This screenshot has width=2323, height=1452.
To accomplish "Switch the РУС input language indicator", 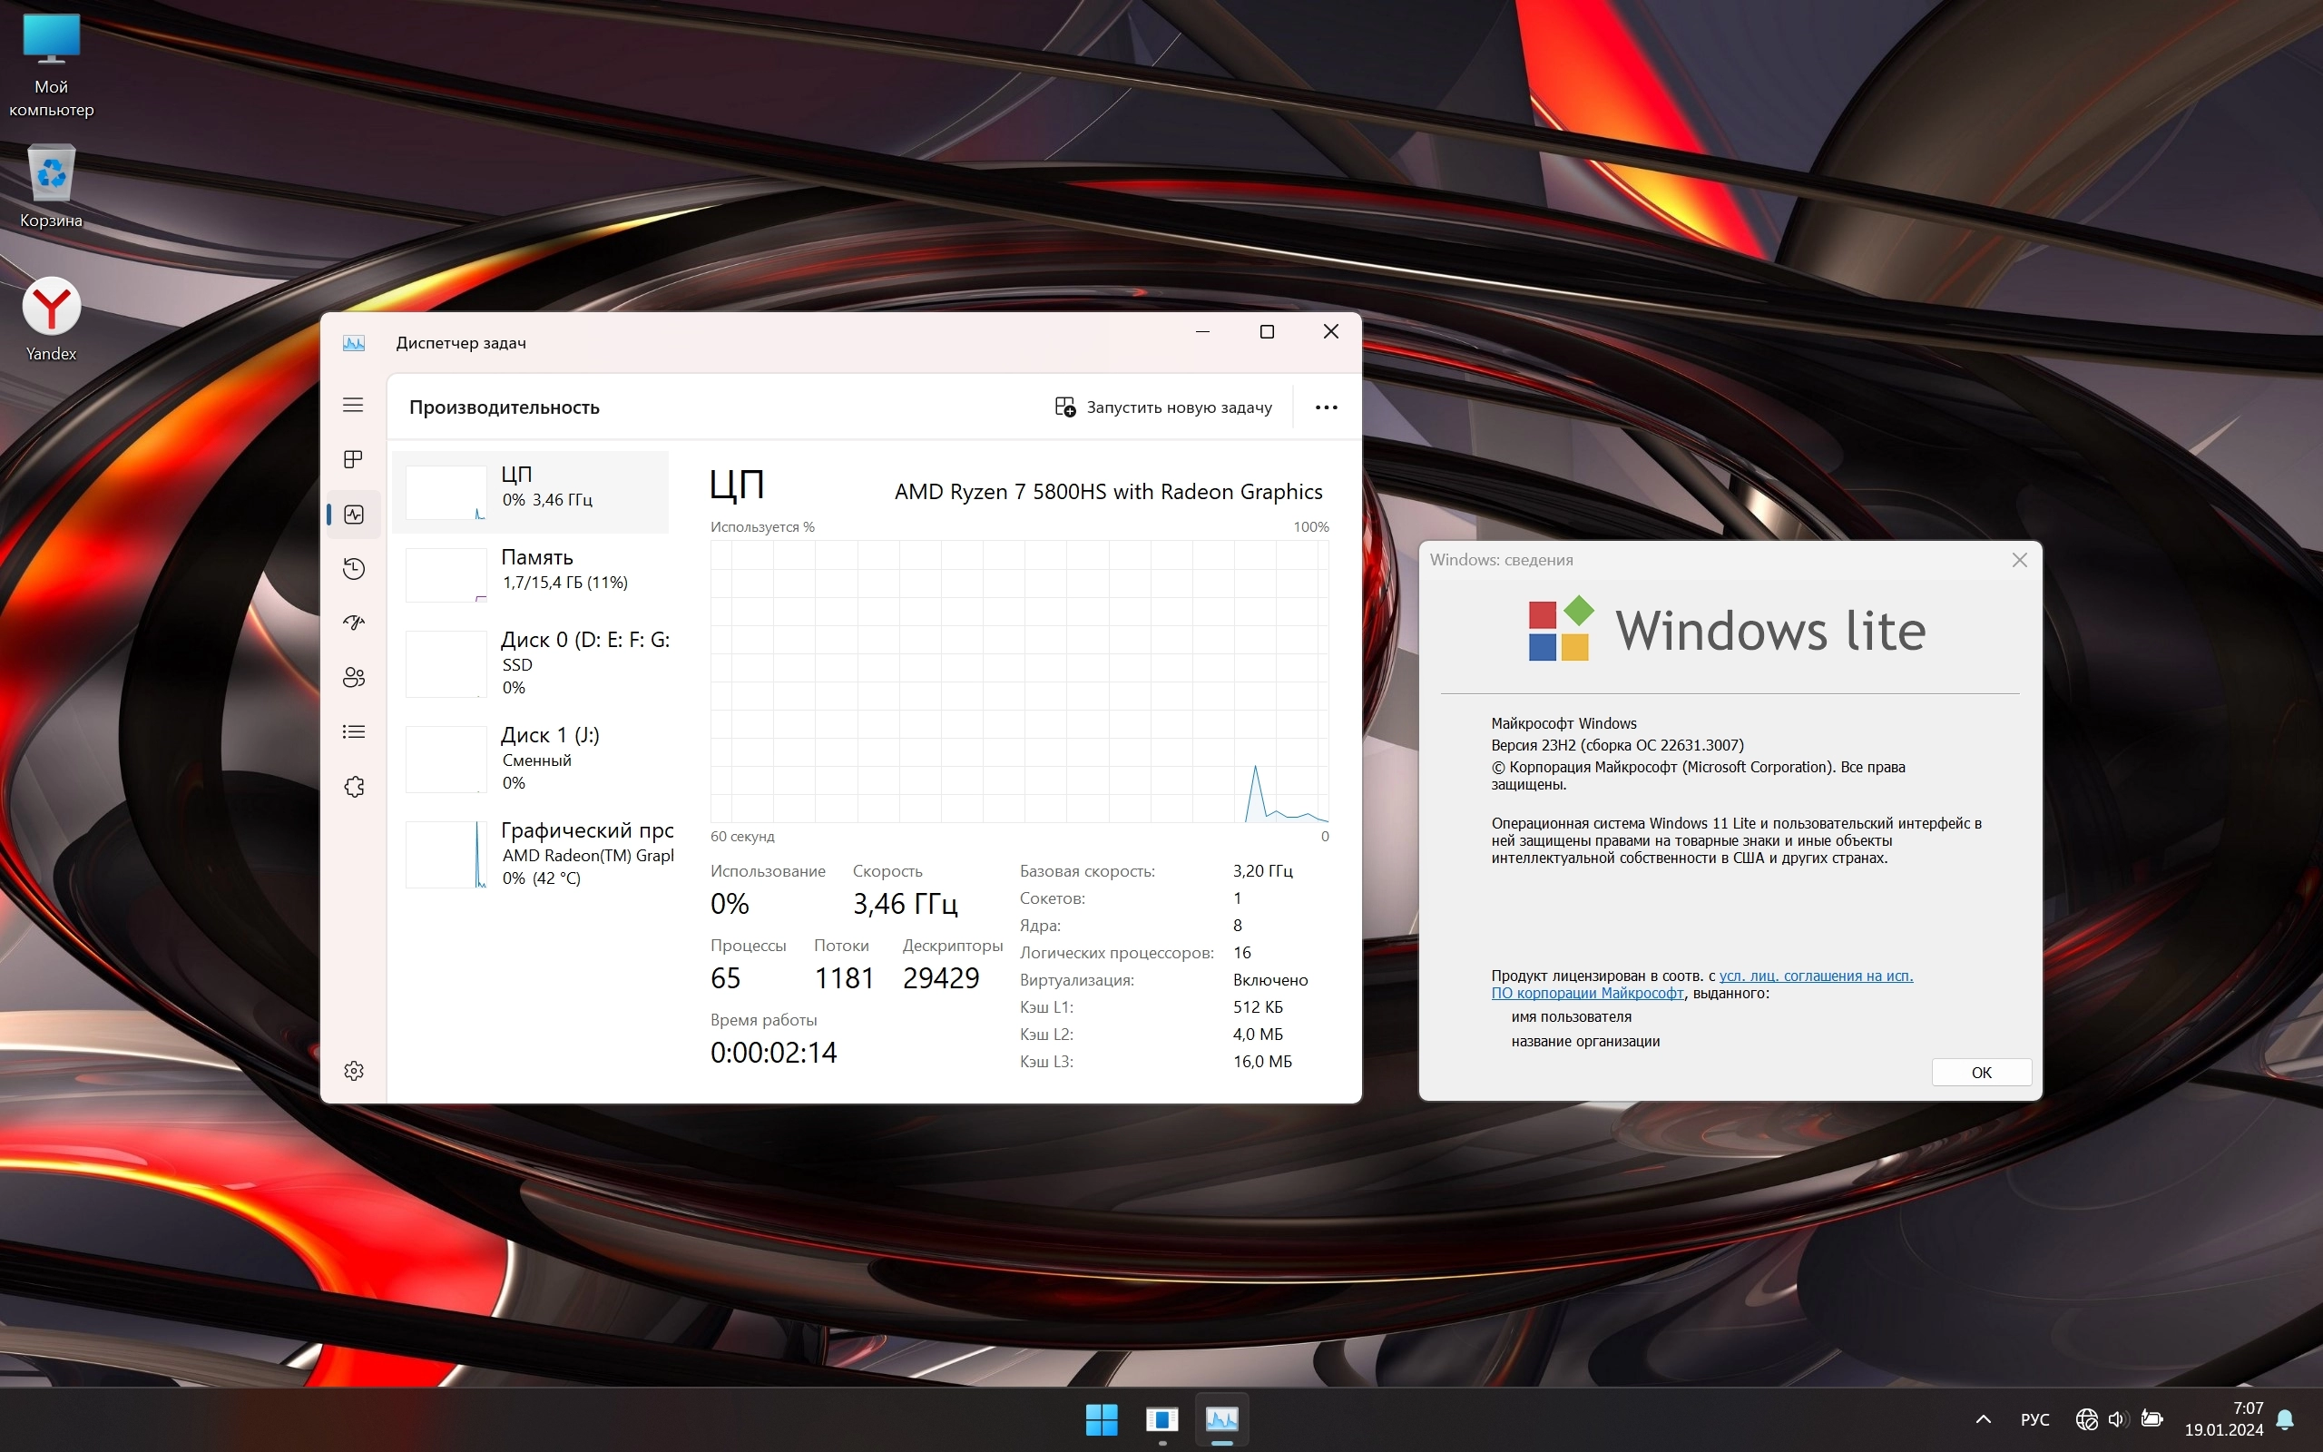I will pyautogui.click(x=2034, y=1418).
